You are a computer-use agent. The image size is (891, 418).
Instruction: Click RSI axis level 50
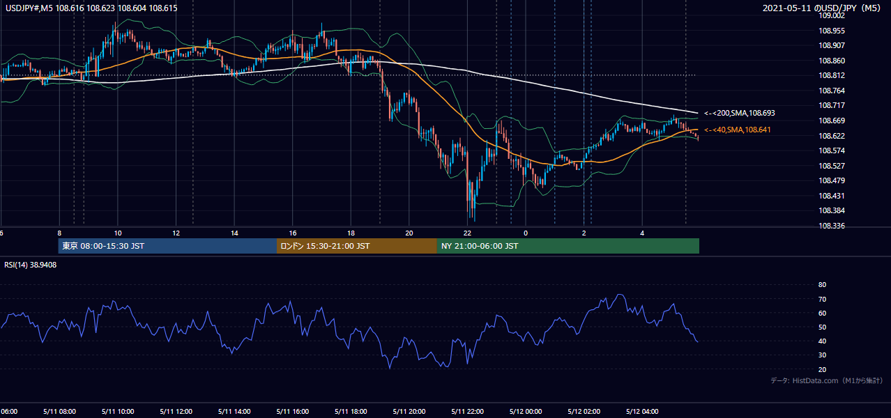tap(822, 327)
